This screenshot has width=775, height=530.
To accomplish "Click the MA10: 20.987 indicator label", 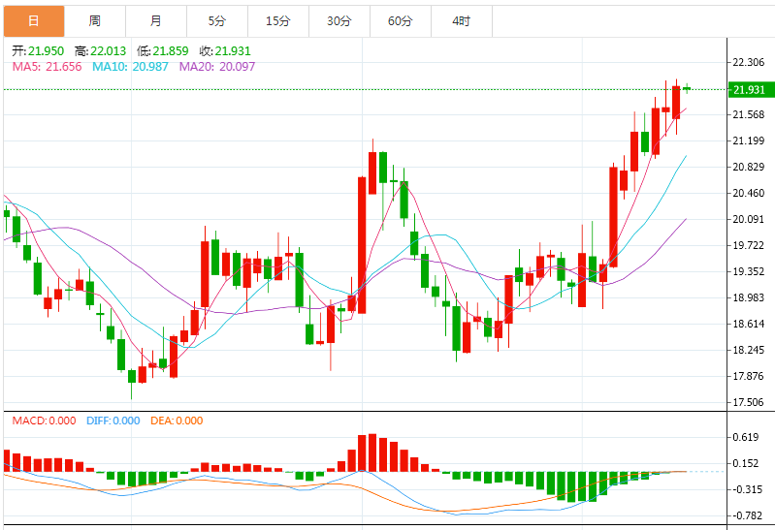I will pyautogui.click(x=131, y=67).
